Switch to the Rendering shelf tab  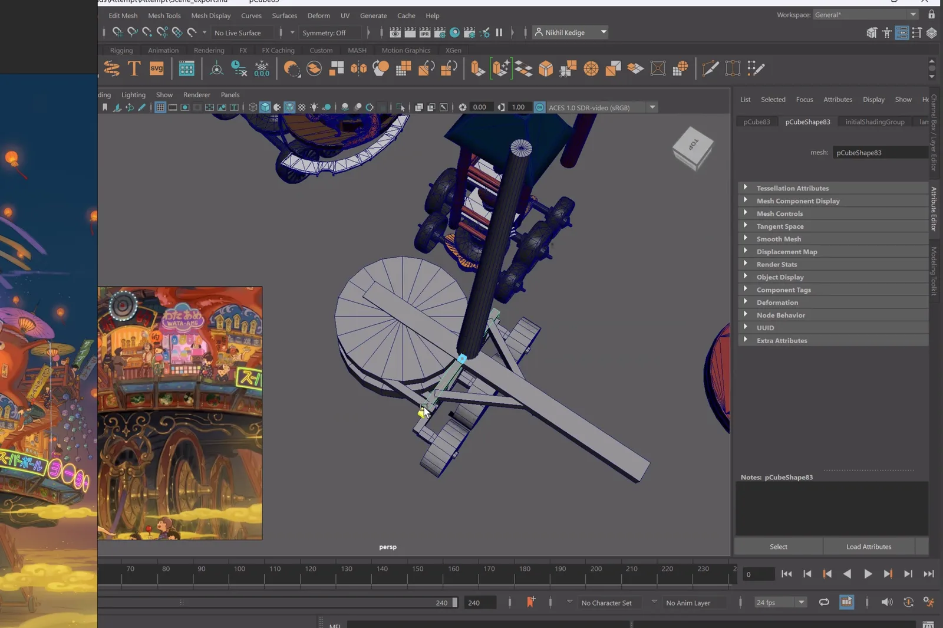pos(209,50)
